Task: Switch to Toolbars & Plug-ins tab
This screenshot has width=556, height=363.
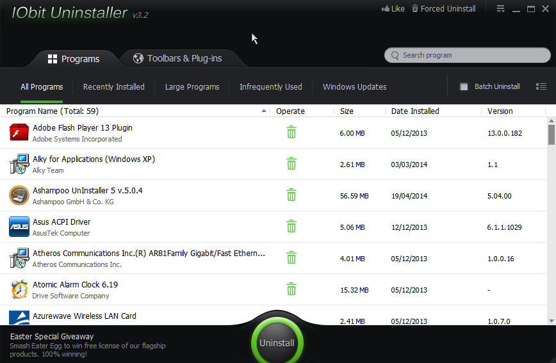Action: (x=177, y=58)
